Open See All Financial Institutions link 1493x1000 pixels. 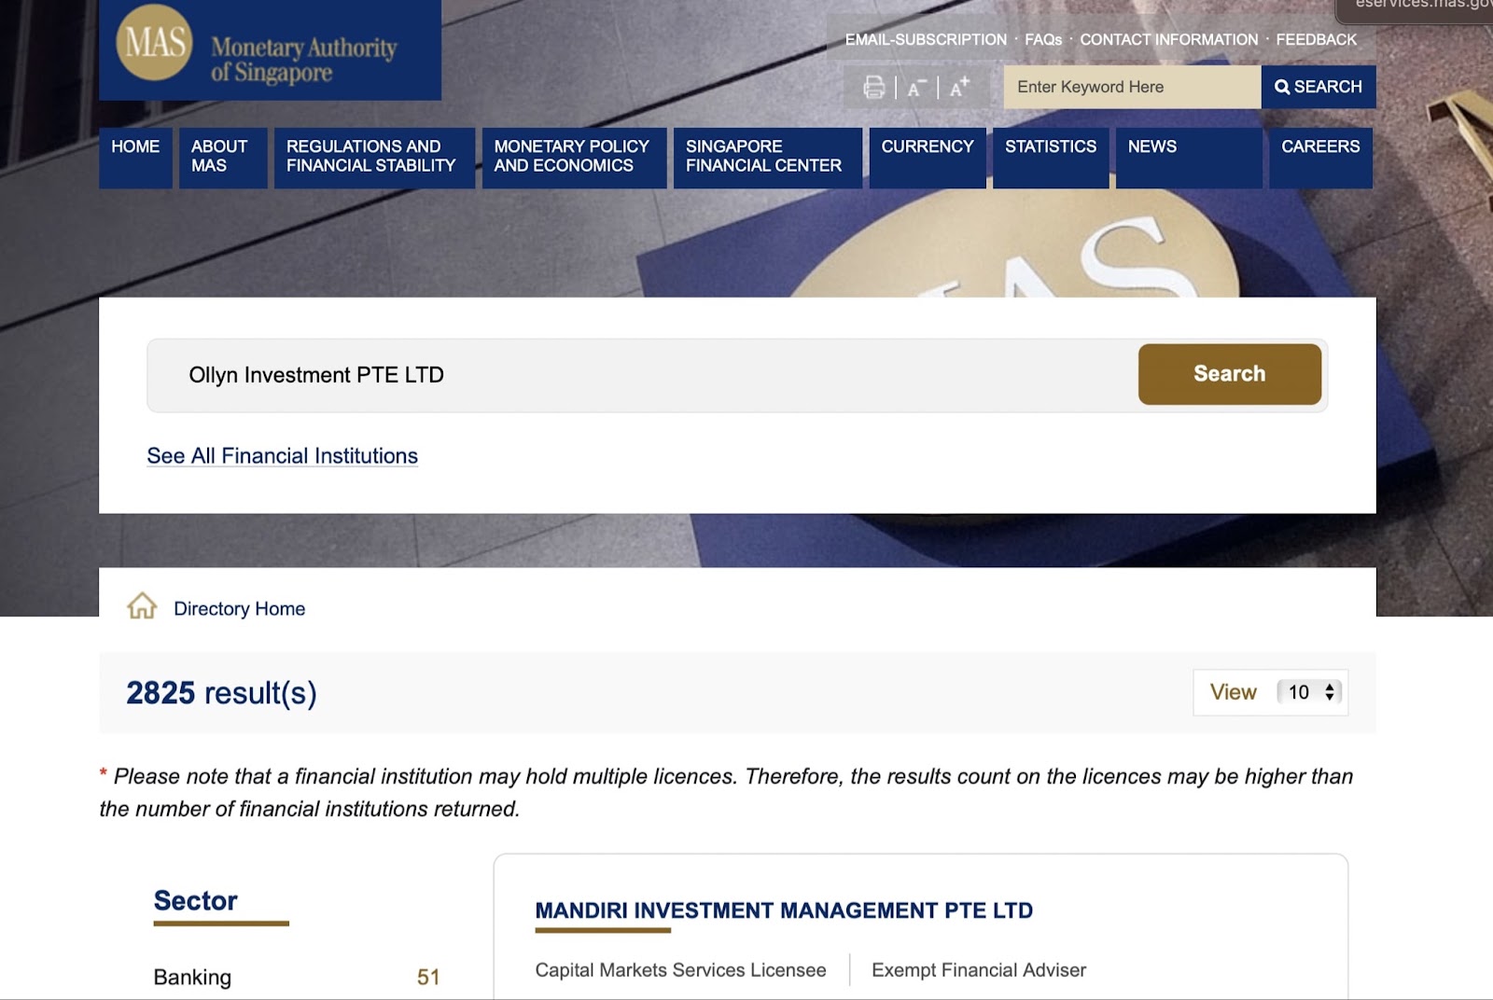point(282,456)
